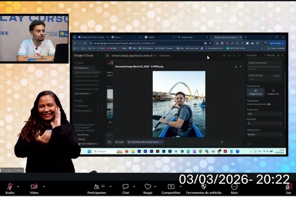Open Chrome from shared taskbar
Screen dimensions: 296x197
tap(201, 151)
